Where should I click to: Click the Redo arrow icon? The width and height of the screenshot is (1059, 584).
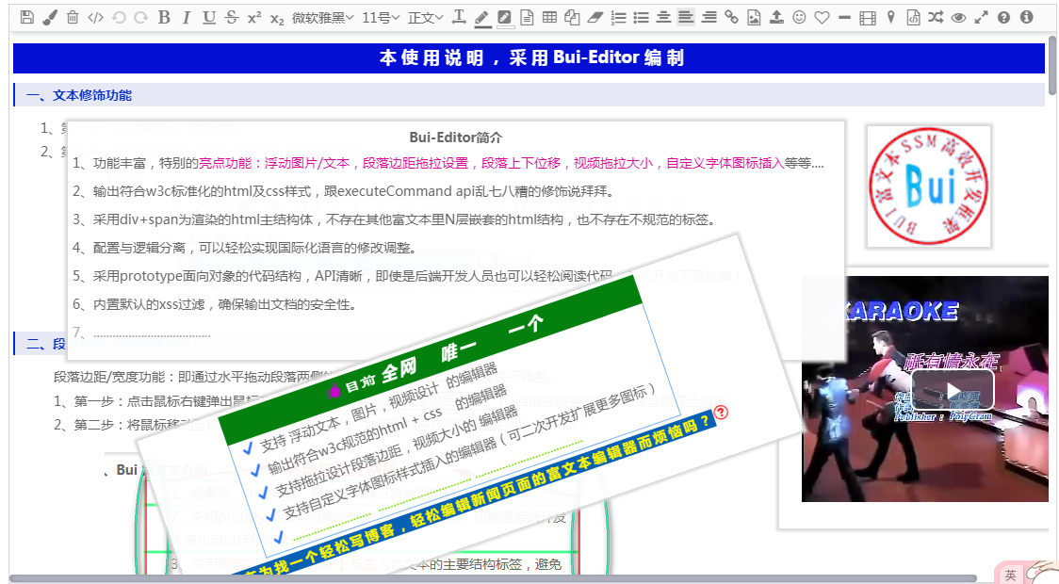(140, 18)
